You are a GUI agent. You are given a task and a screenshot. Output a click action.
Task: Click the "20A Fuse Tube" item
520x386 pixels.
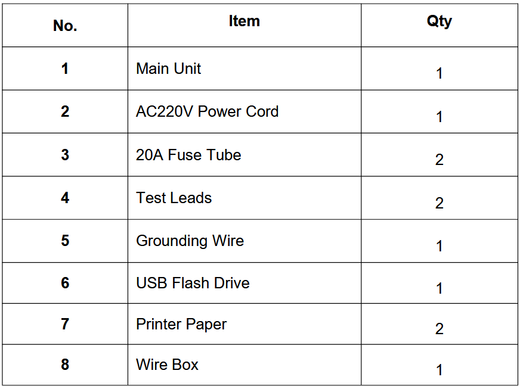click(x=188, y=155)
